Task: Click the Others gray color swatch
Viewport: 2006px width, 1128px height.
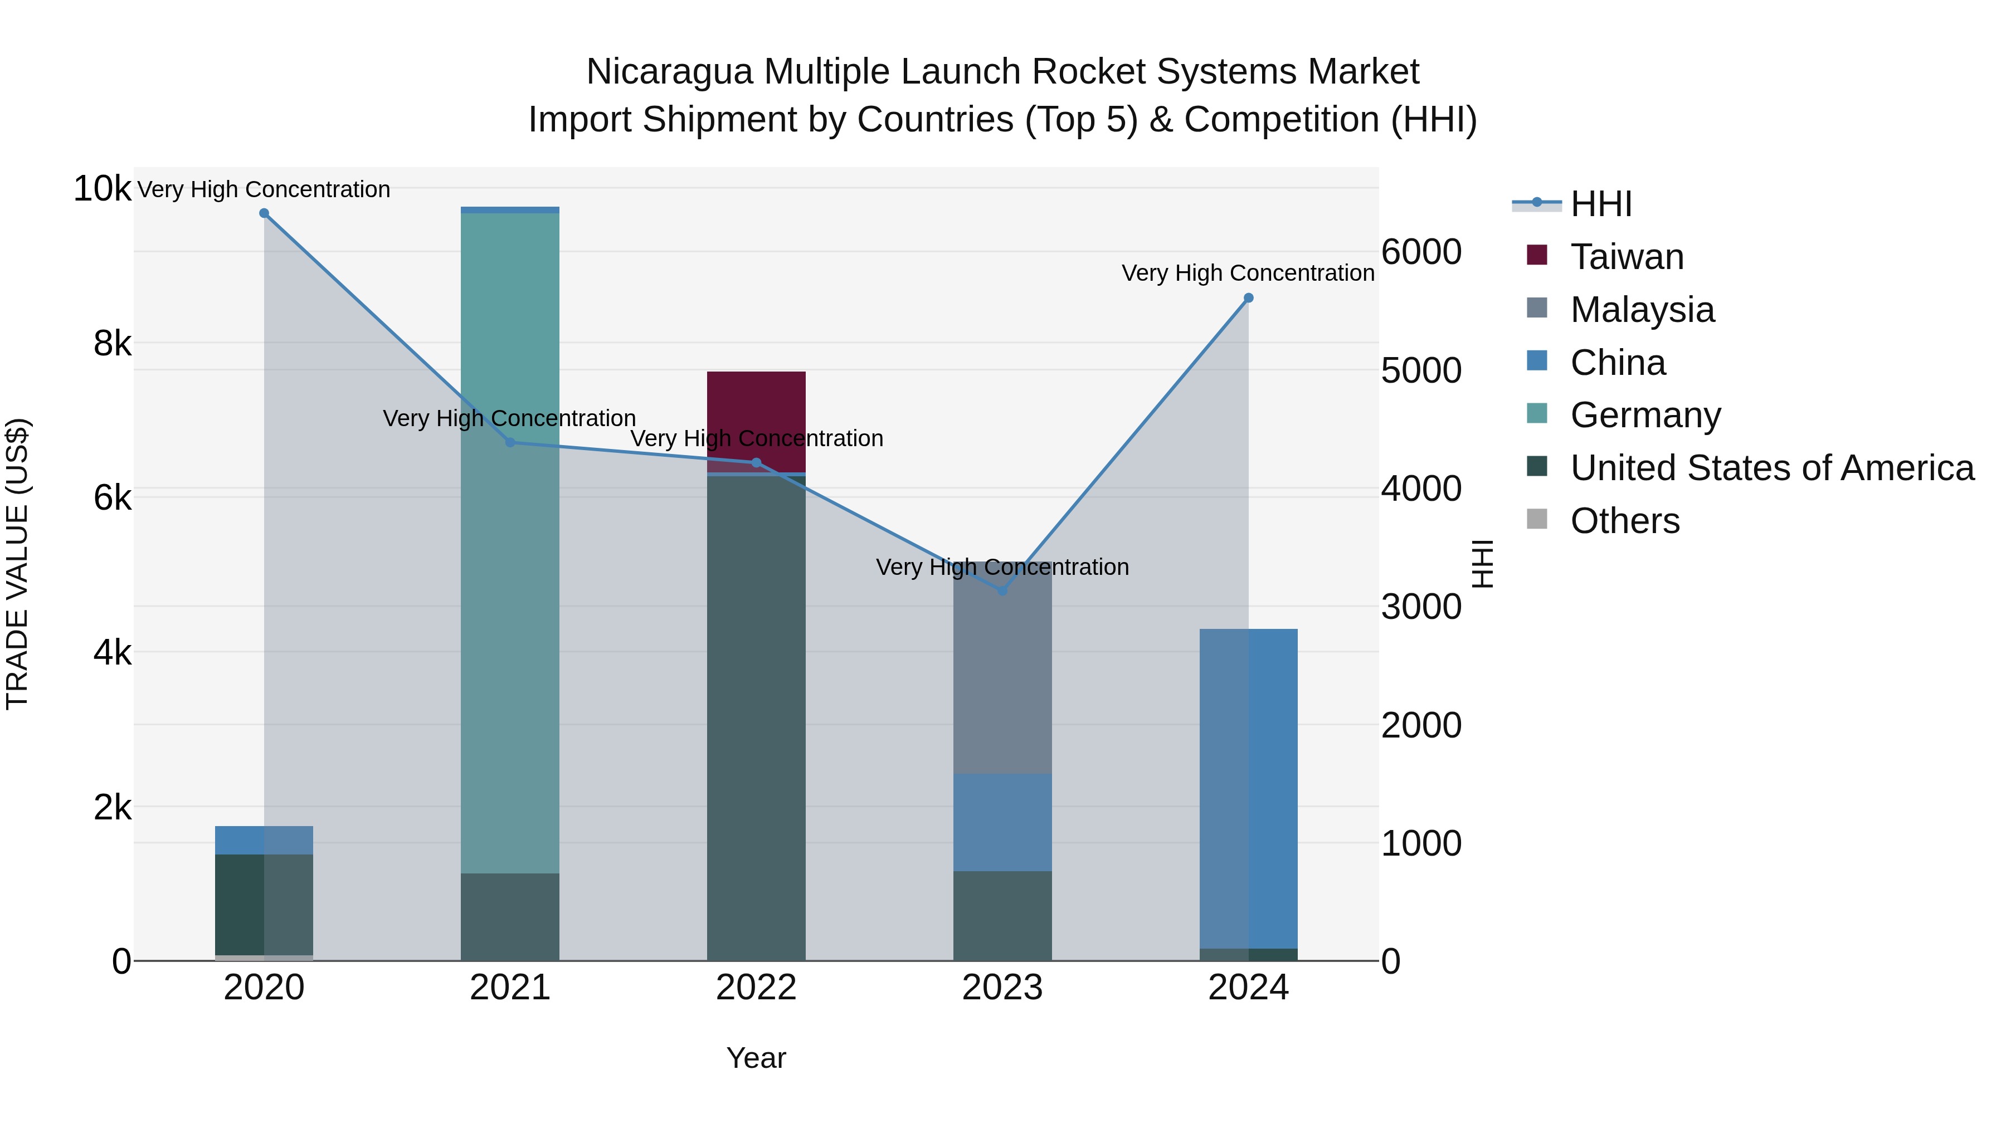Action: coord(1537,519)
